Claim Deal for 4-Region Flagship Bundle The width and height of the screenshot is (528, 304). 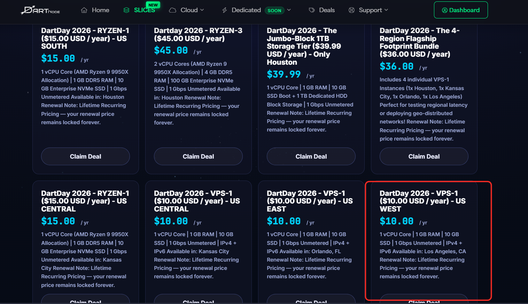pyautogui.click(x=424, y=157)
